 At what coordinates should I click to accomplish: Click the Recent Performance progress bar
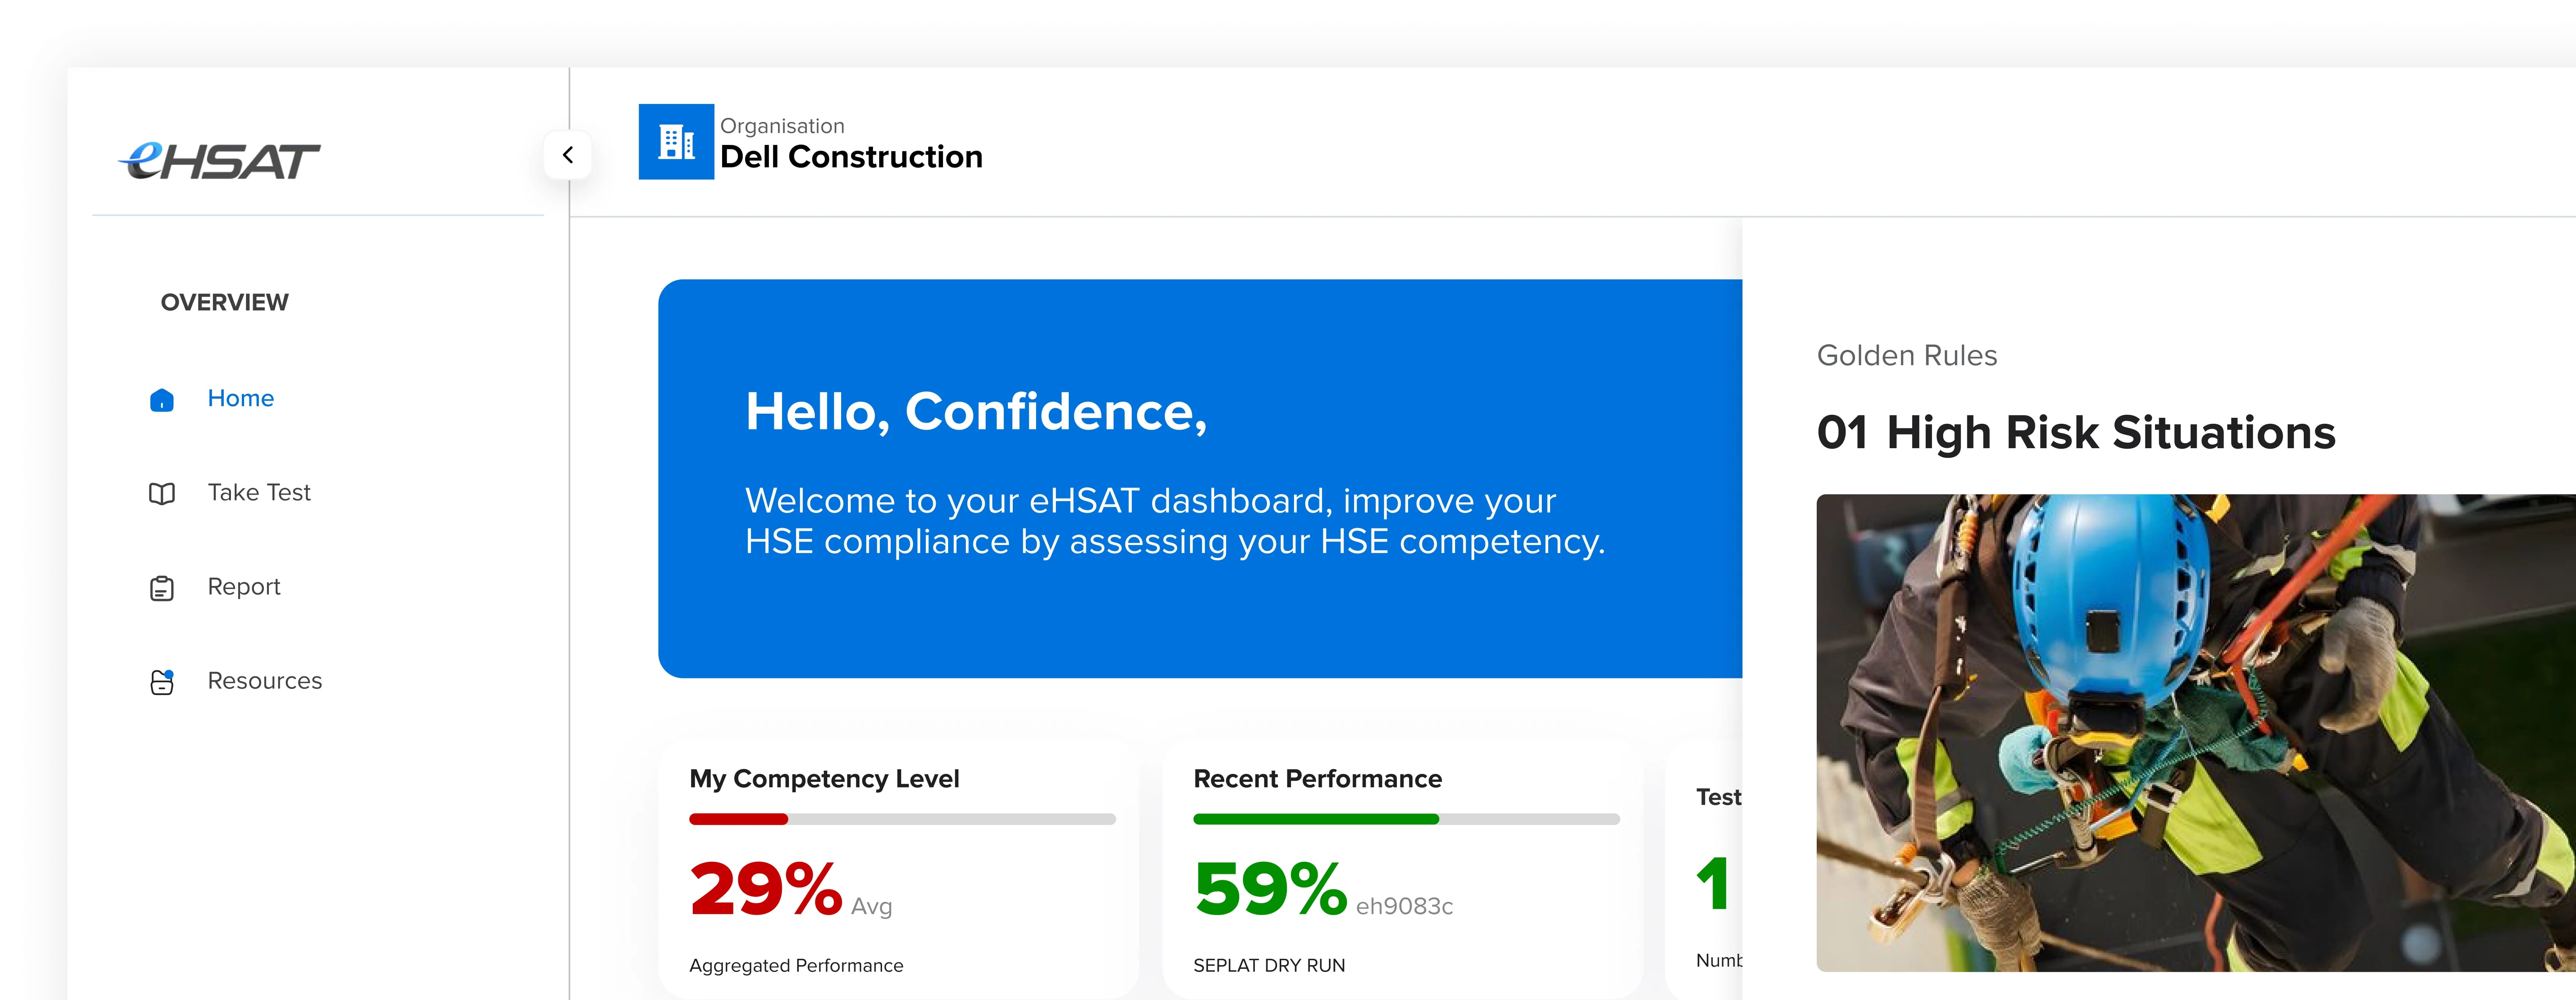[1406, 819]
